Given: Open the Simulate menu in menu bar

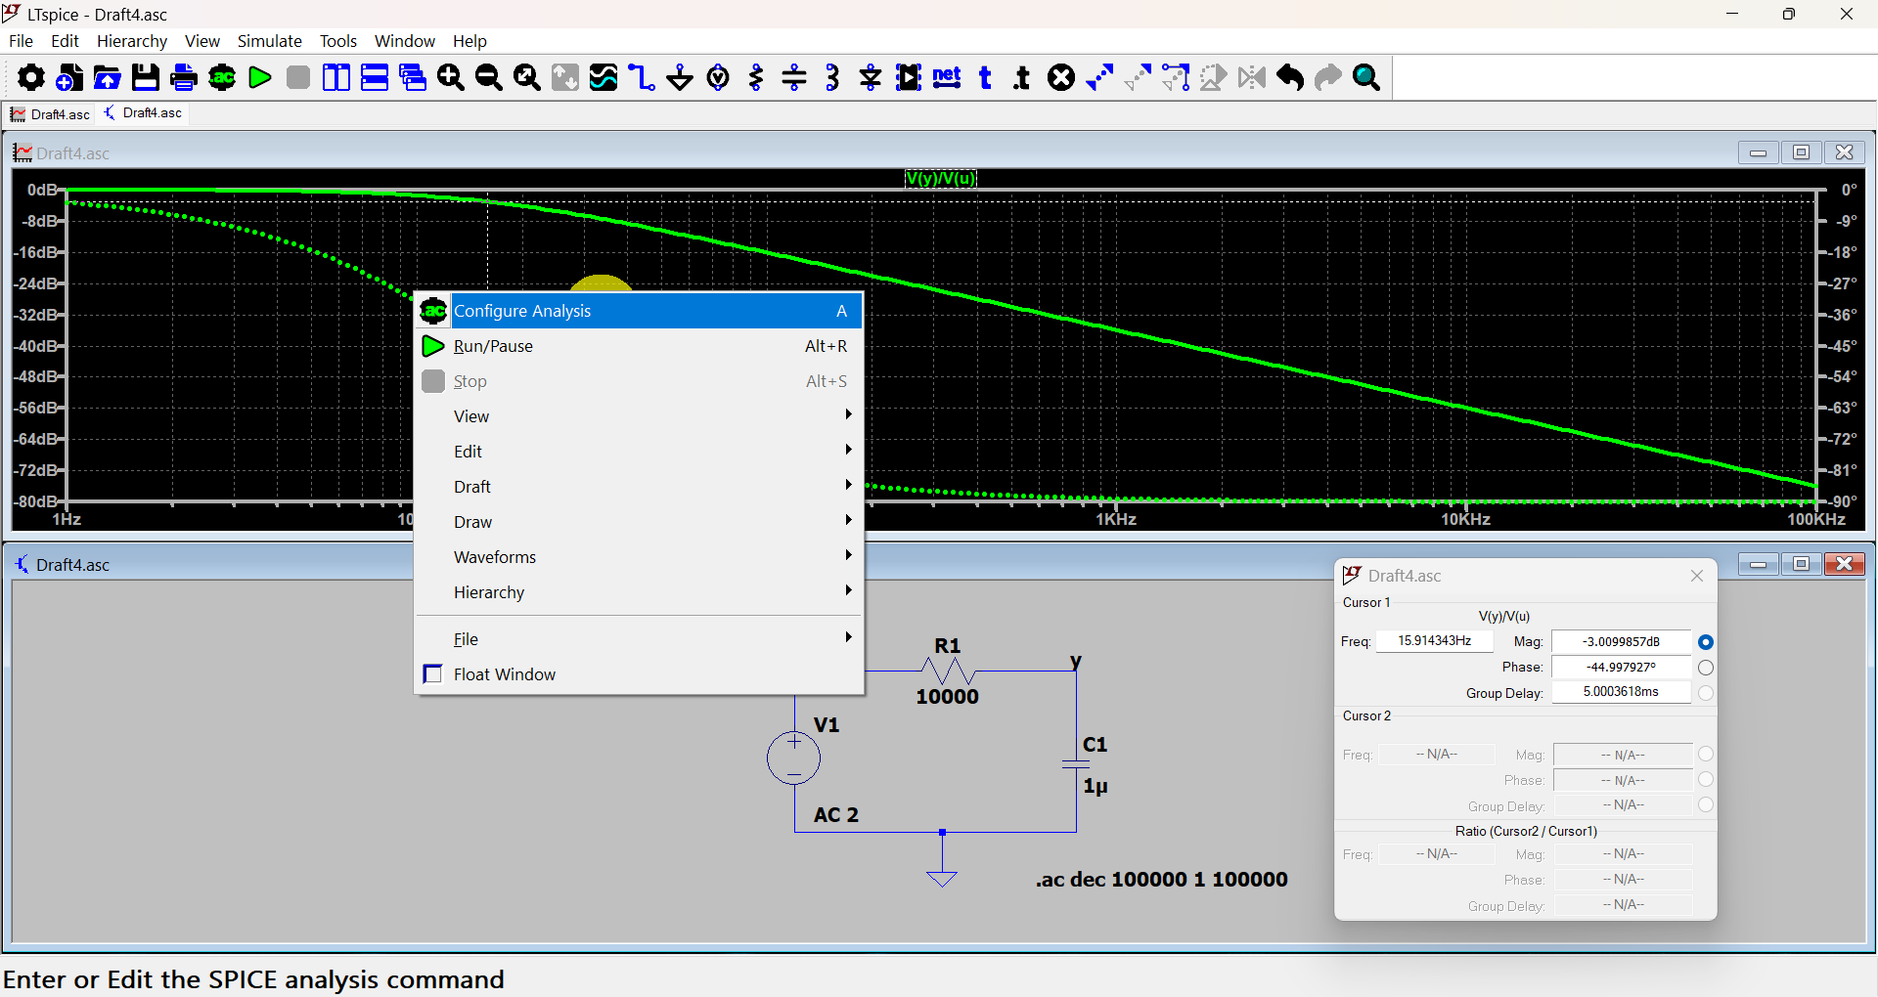Looking at the screenshot, I should pyautogui.click(x=269, y=41).
